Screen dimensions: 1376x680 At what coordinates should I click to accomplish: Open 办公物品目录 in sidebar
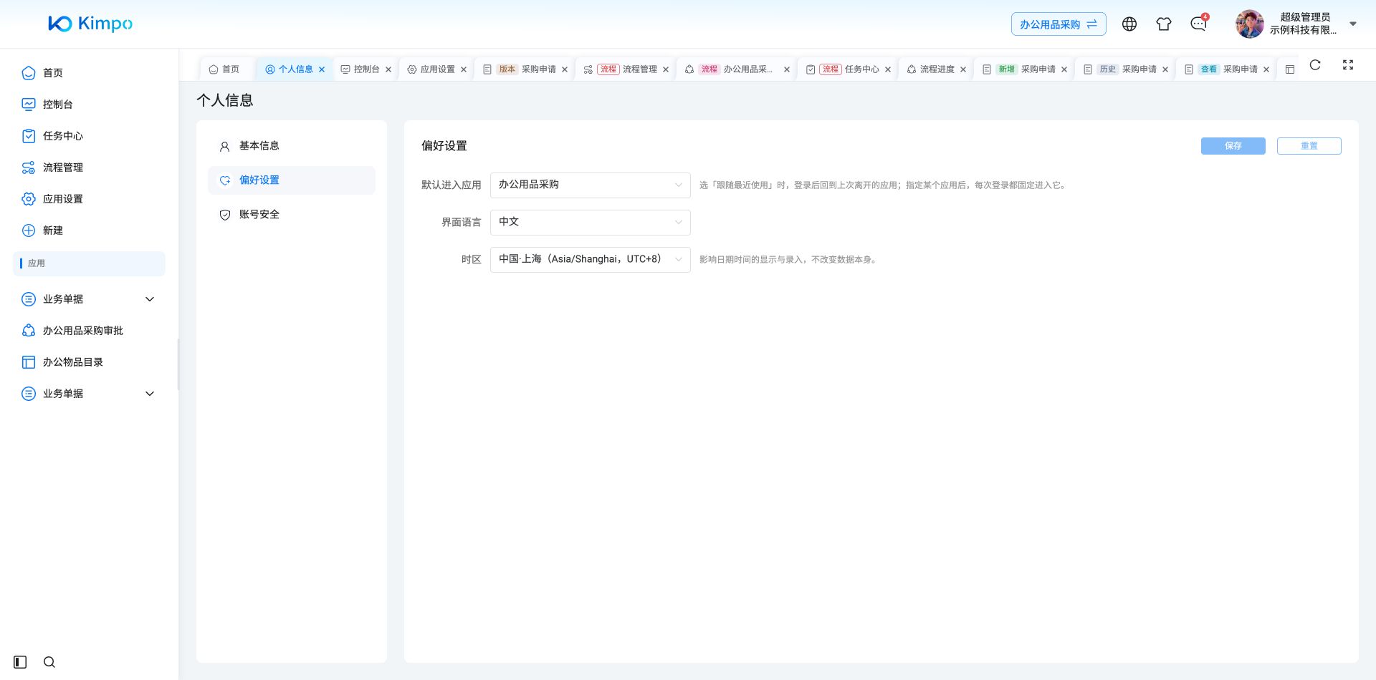pos(90,362)
